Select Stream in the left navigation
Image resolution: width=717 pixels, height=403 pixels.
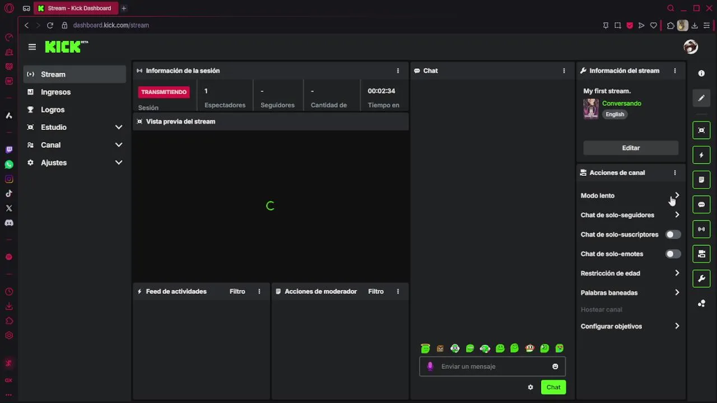[x=75, y=74]
